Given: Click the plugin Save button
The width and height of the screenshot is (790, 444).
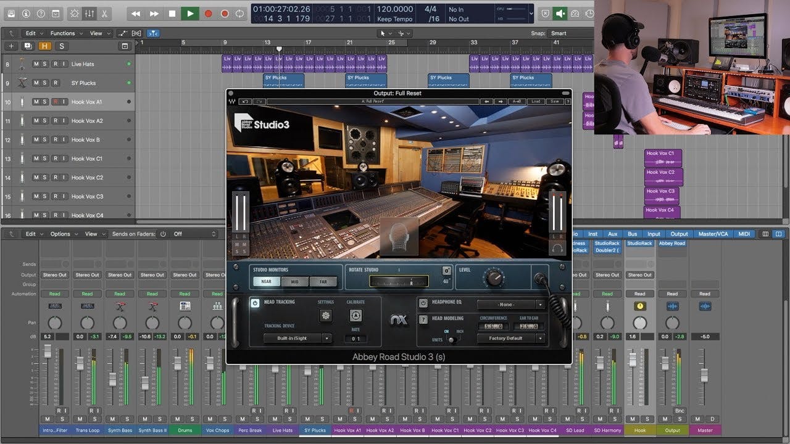Looking at the screenshot, I should pyautogui.click(x=554, y=101).
